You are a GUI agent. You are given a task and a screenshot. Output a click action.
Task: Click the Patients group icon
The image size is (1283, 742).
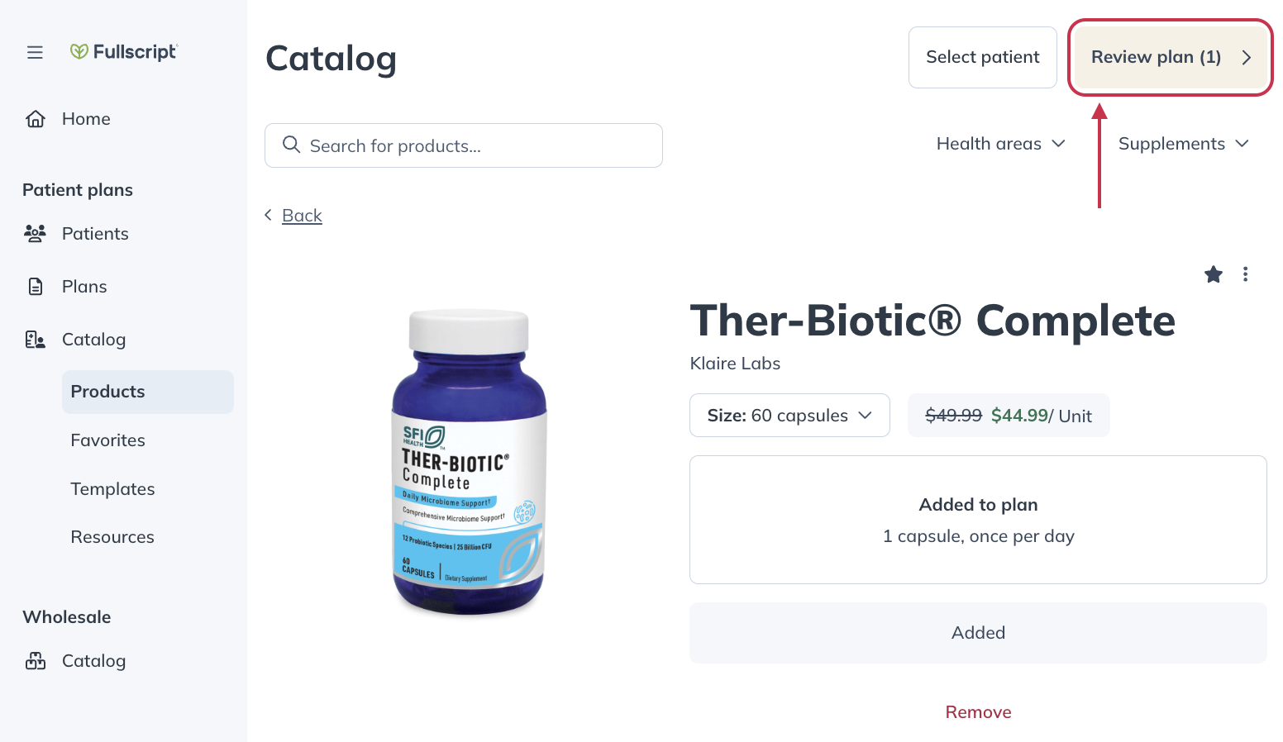(36, 234)
